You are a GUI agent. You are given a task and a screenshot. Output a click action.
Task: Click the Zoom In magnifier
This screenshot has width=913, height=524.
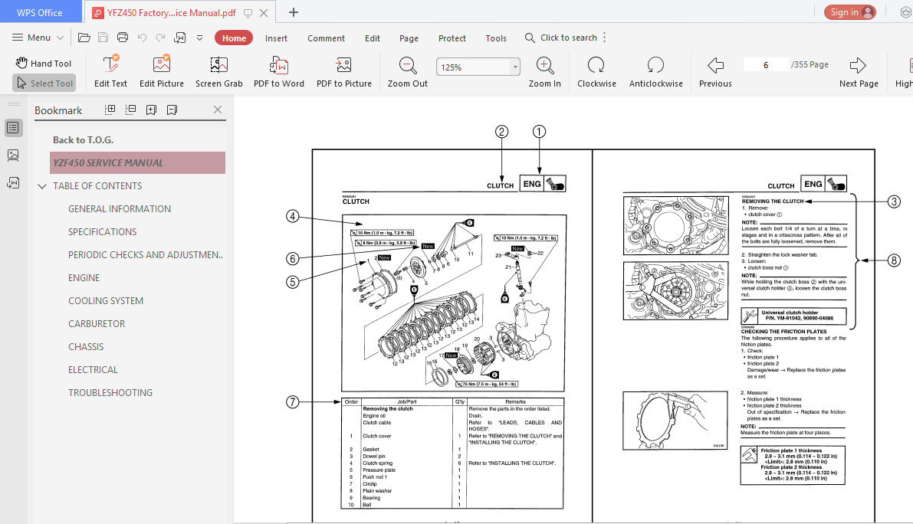[544, 71]
